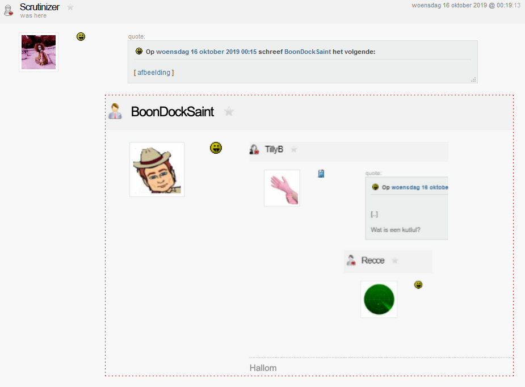Open the BoonDockSaint link in the quote header
This screenshot has height=387, width=525.
coord(308,52)
